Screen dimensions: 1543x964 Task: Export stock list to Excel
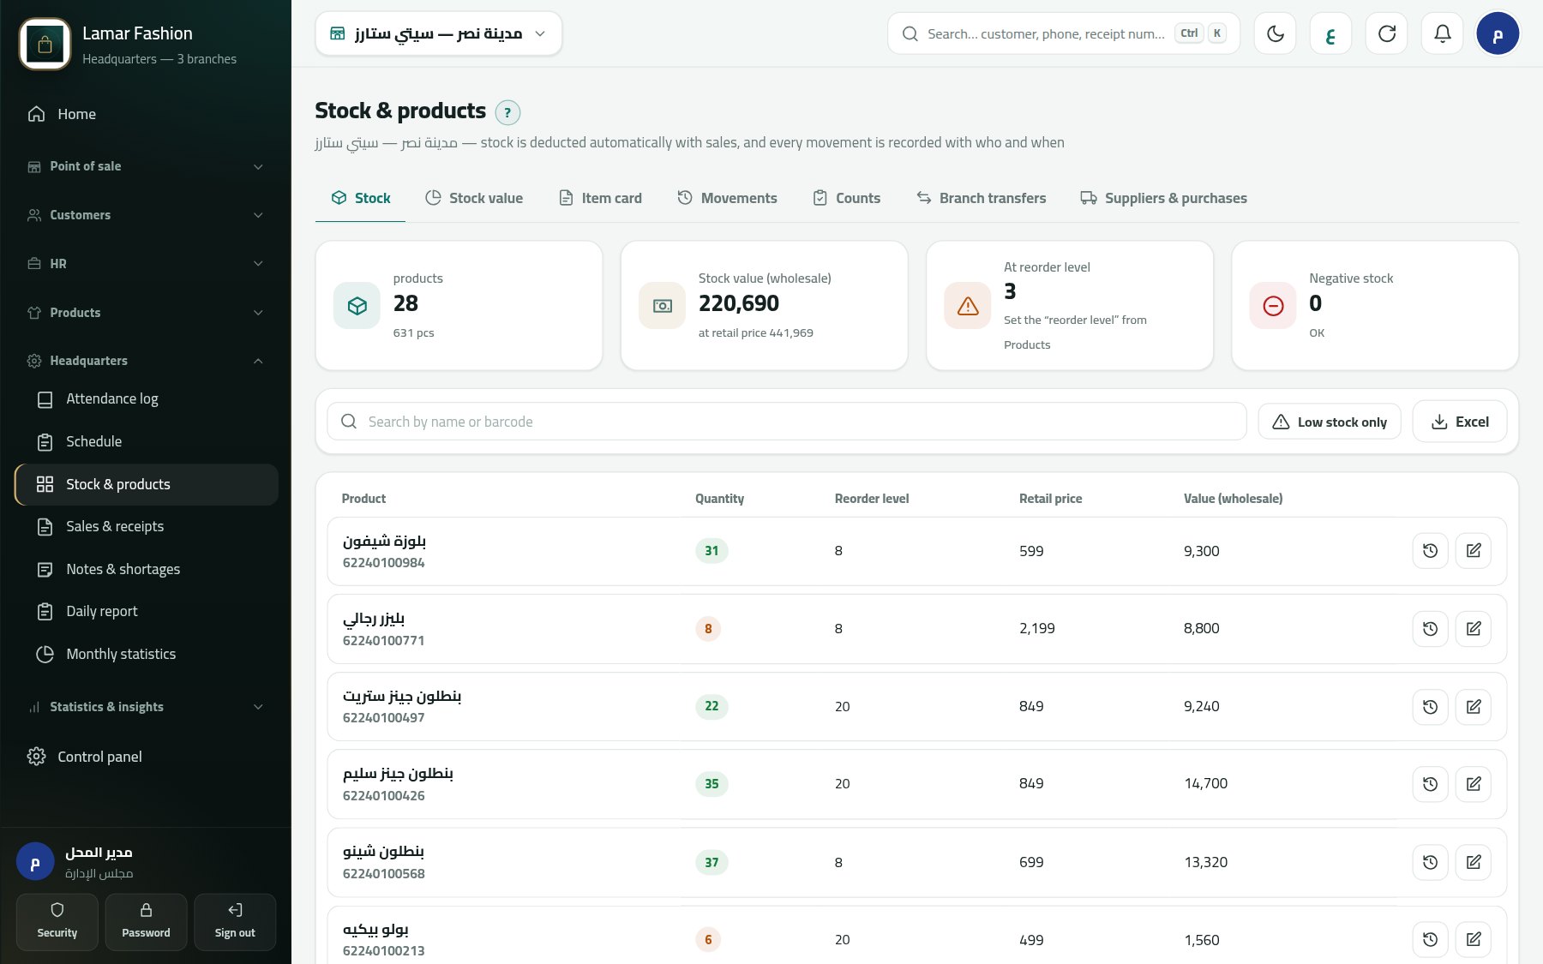point(1460,422)
